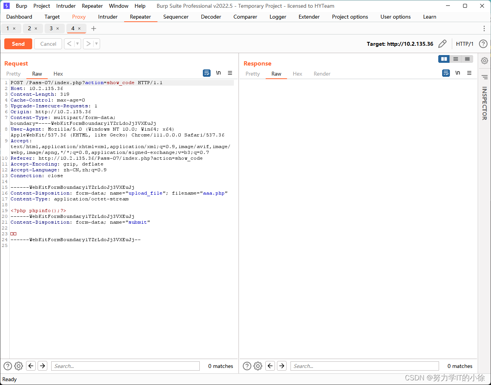Switch request view to Hex
This screenshot has height=385, width=491.
click(58, 74)
